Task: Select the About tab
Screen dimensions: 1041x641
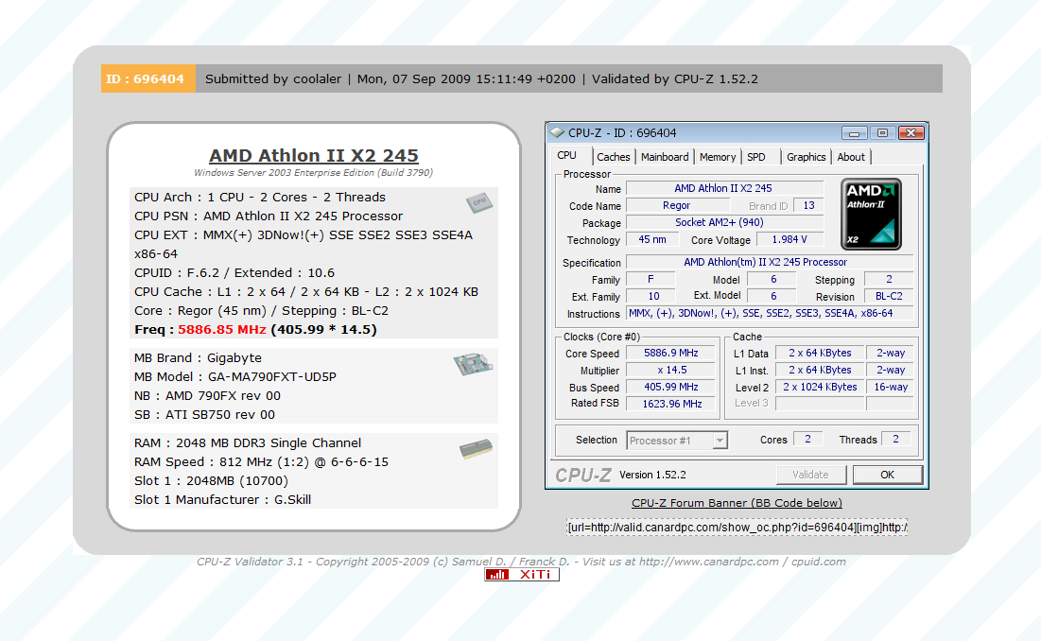Action: [851, 157]
